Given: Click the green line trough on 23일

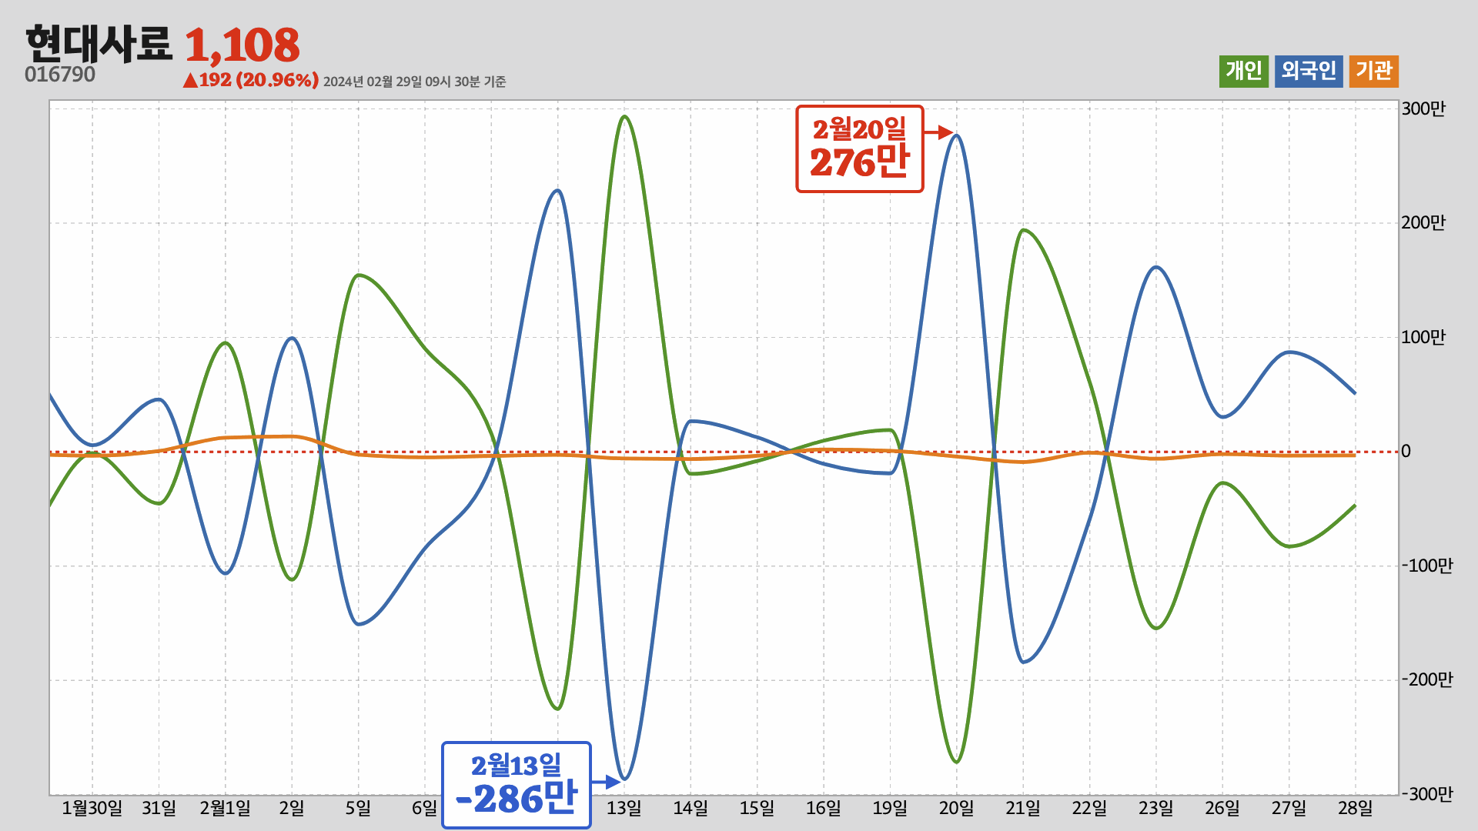Looking at the screenshot, I should point(1156,628).
